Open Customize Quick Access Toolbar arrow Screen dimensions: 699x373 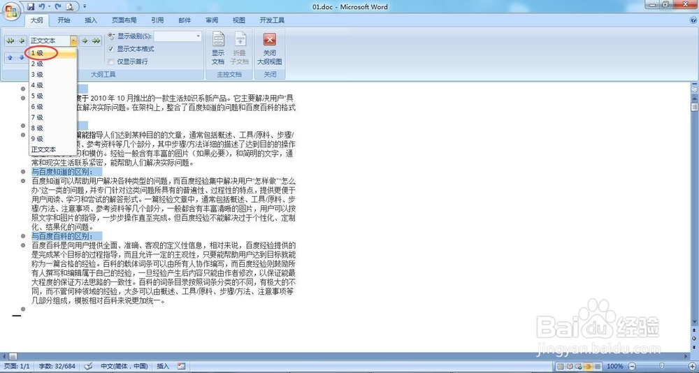[x=85, y=6]
